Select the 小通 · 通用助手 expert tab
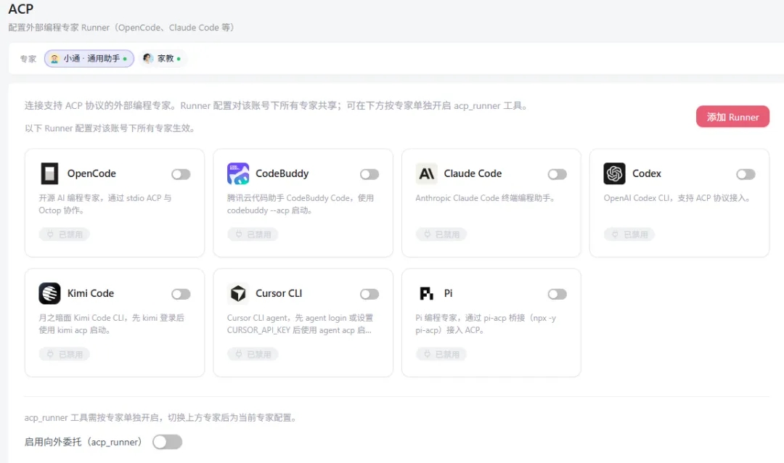 pyautogui.click(x=89, y=59)
